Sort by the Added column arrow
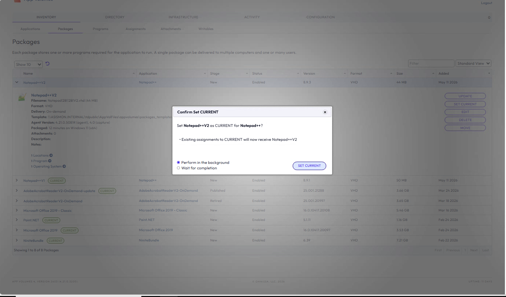Image resolution: width=506 pixels, height=297 pixels. pos(489,74)
